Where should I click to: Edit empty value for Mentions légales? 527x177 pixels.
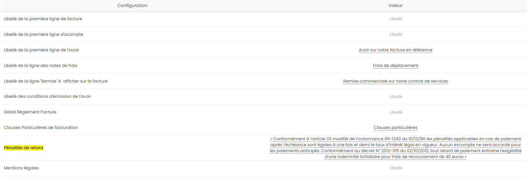click(395, 168)
